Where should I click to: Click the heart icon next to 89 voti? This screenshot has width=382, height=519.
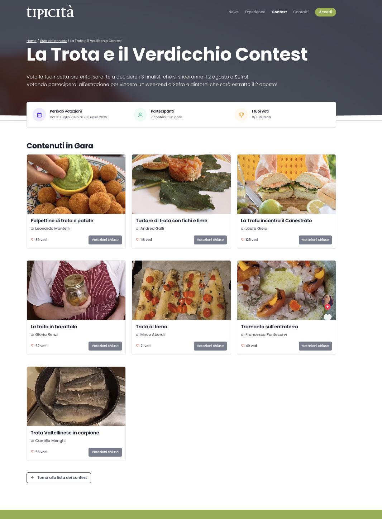point(33,239)
